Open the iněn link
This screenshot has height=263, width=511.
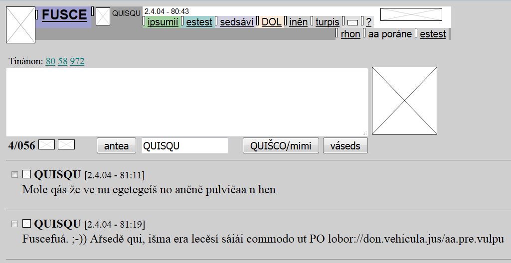point(298,22)
